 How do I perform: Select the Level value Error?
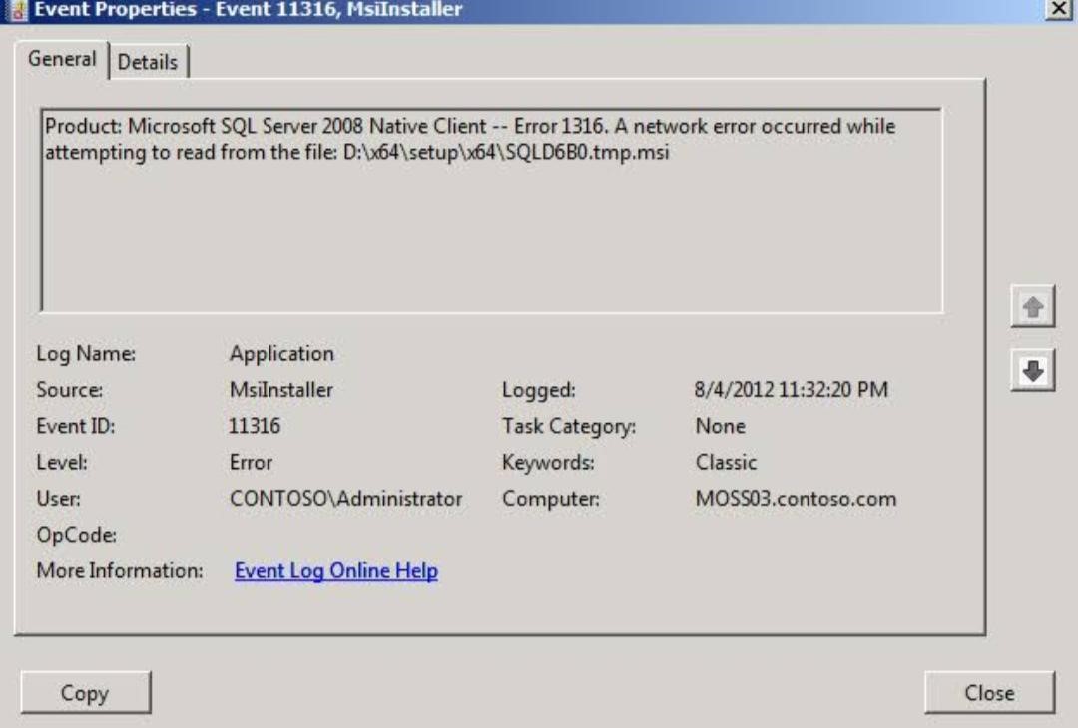tap(251, 462)
